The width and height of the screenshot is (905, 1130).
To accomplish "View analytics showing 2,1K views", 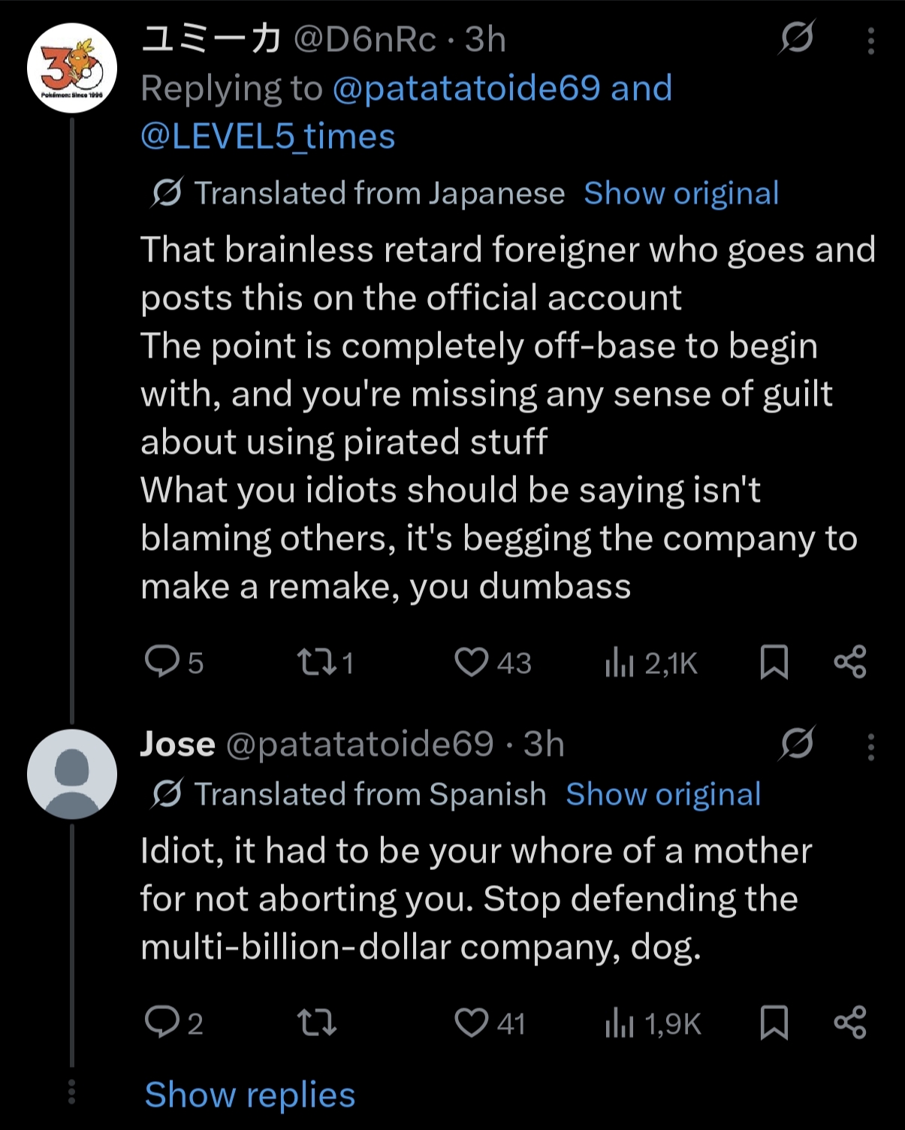I will click(652, 663).
